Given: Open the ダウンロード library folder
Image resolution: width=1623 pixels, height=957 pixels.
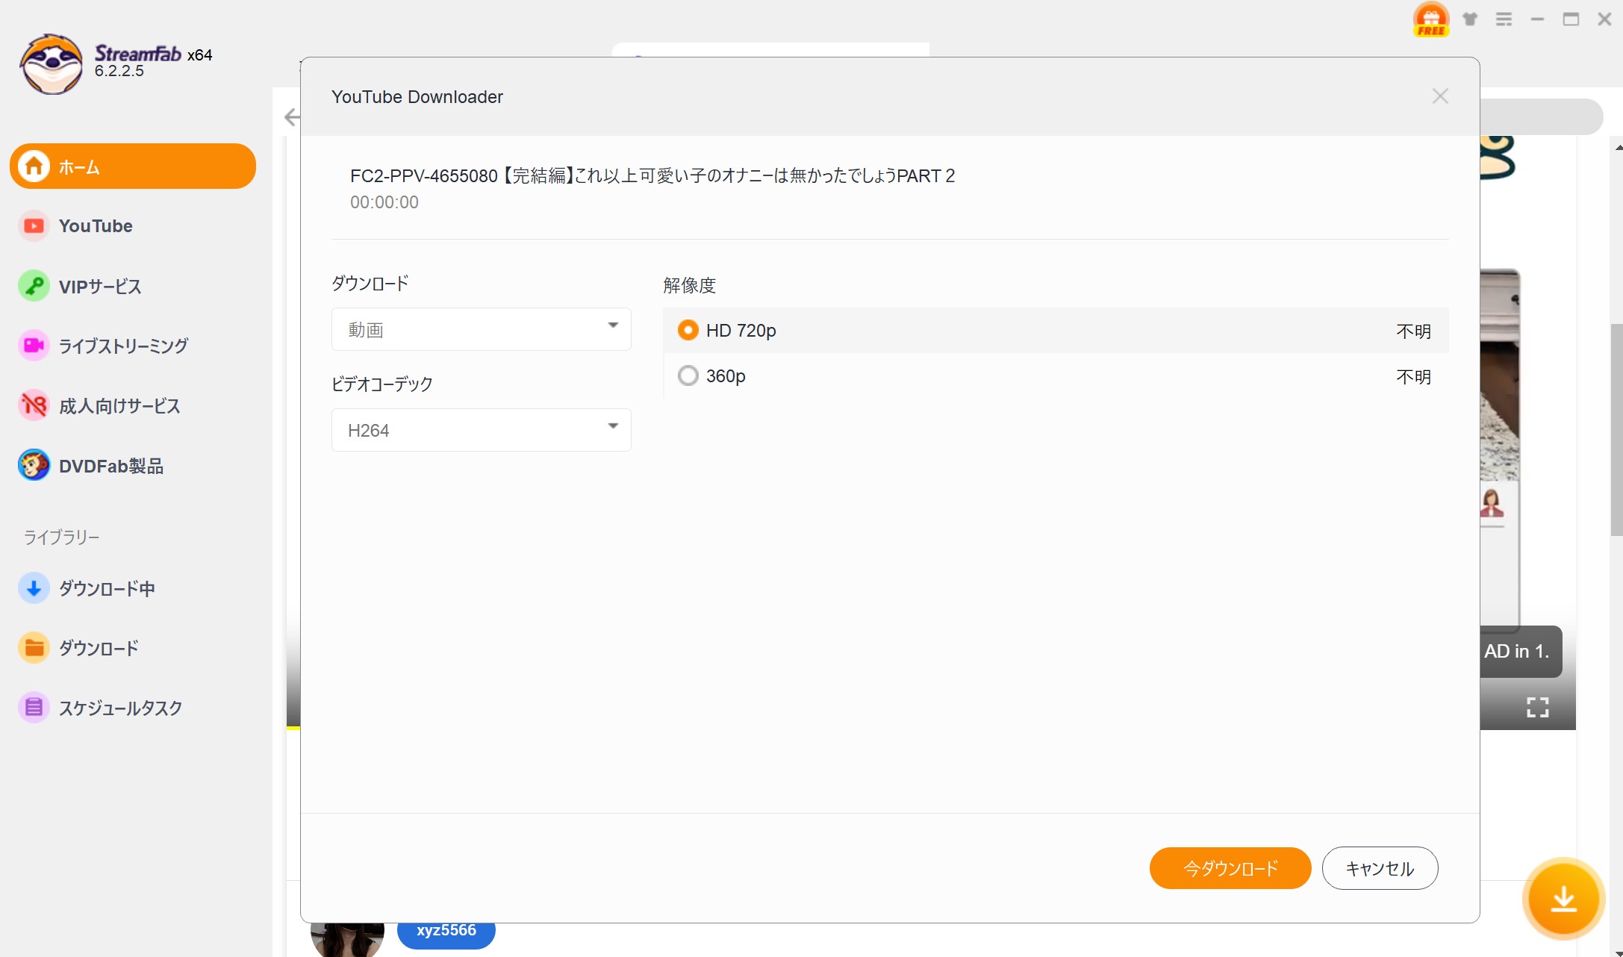Looking at the screenshot, I should (99, 648).
